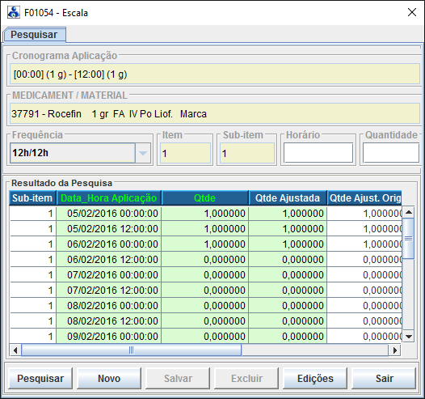Screen dimensions: 425x399
Task: Click the Qtde Ajustada column header
Action: point(288,198)
